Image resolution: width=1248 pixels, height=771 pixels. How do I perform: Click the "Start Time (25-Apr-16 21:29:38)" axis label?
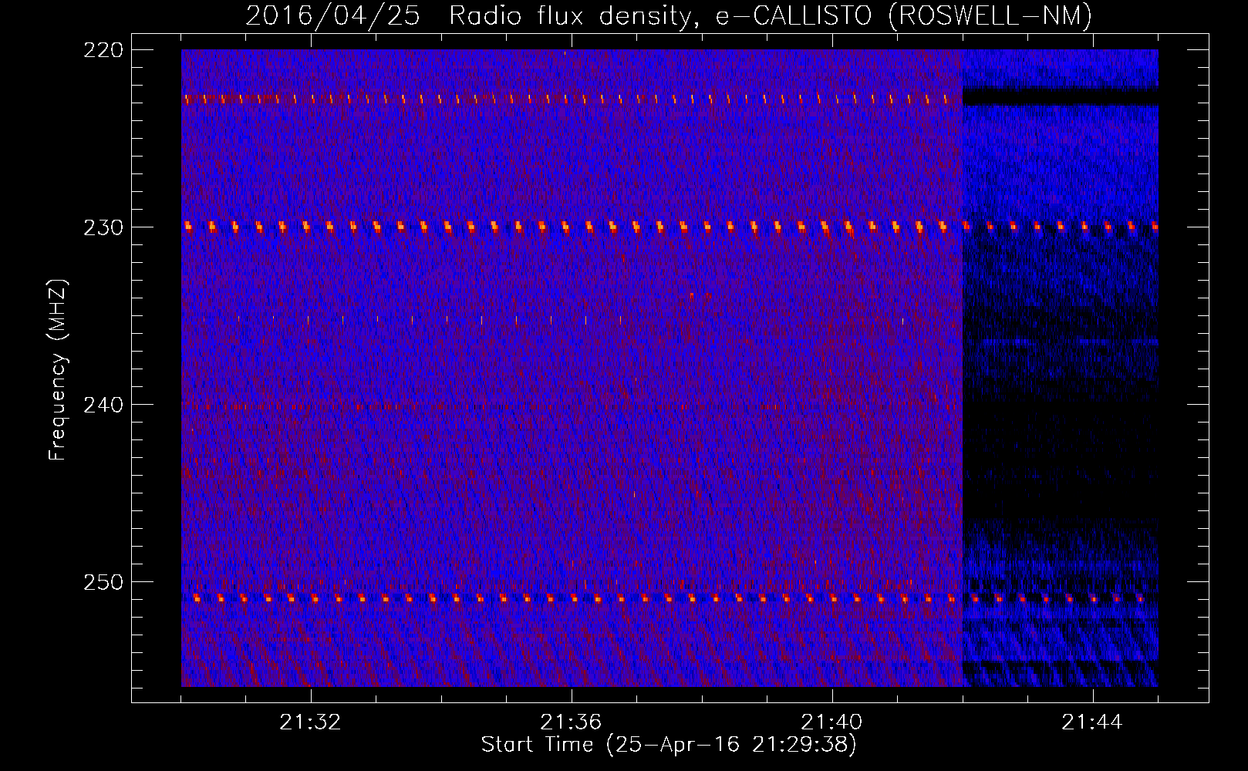pyautogui.click(x=669, y=745)
